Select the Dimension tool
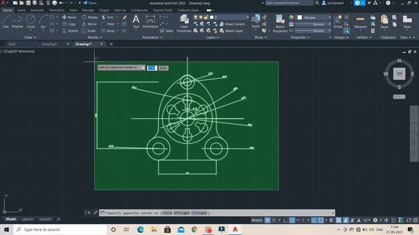This screenshot has height=235, width=419. (x=150, y=22)
